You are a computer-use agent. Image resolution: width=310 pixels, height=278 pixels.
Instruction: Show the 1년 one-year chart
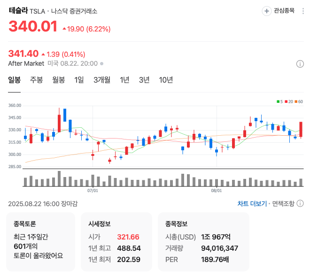124,80
